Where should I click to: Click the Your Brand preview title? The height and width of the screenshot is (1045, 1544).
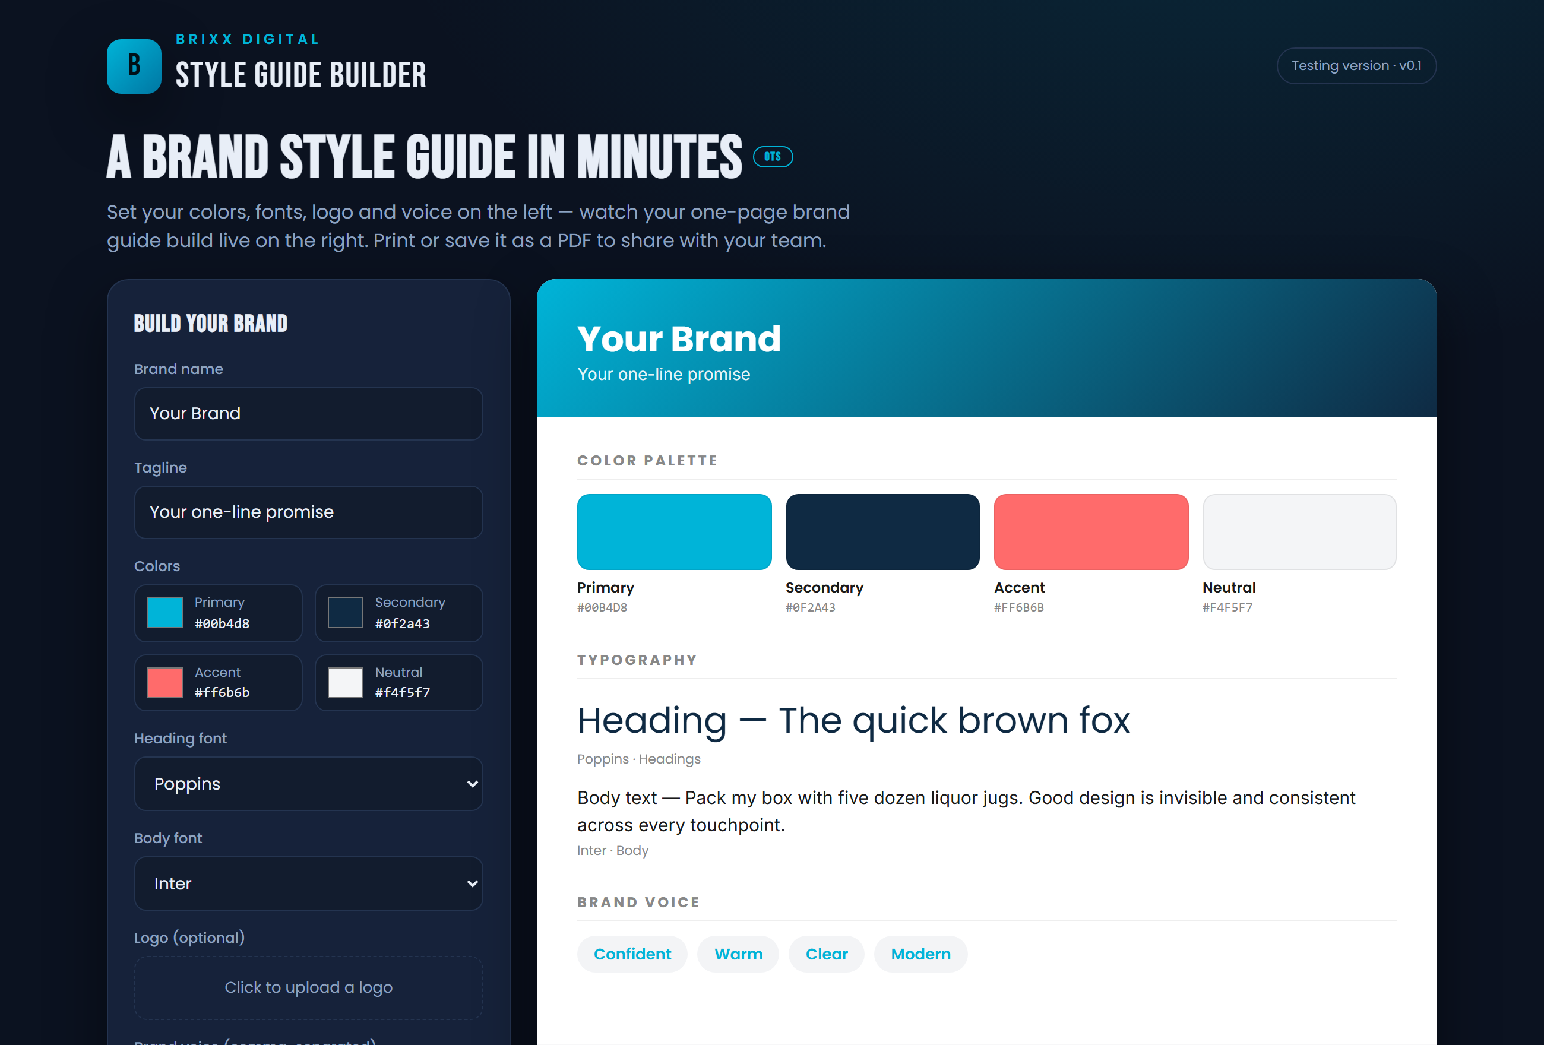point(679,339)
